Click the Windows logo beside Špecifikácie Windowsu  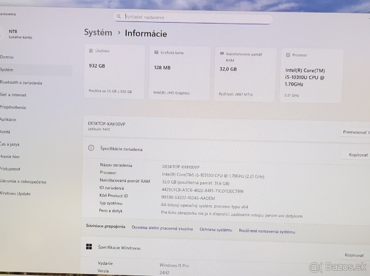point(89,246)
